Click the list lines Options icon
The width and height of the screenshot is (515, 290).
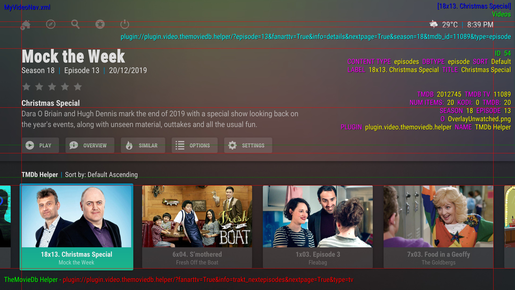pyautogui.click(x=180, y=145)
